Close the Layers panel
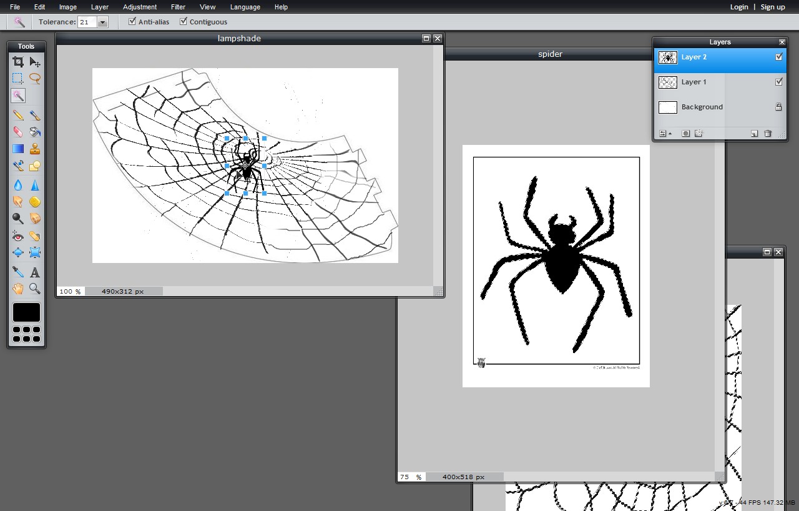The image size is (799, 511). pyautogui.click(x=782, y=42)
